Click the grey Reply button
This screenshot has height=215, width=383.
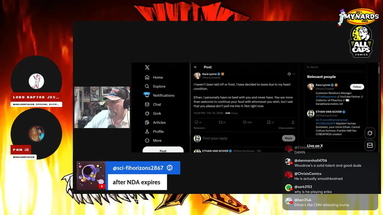click(x=288, y=138)
